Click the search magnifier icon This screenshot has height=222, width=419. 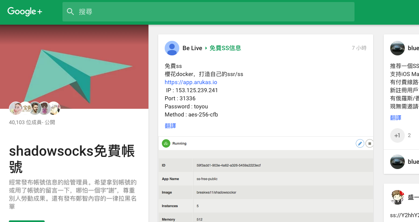(70, 11)
